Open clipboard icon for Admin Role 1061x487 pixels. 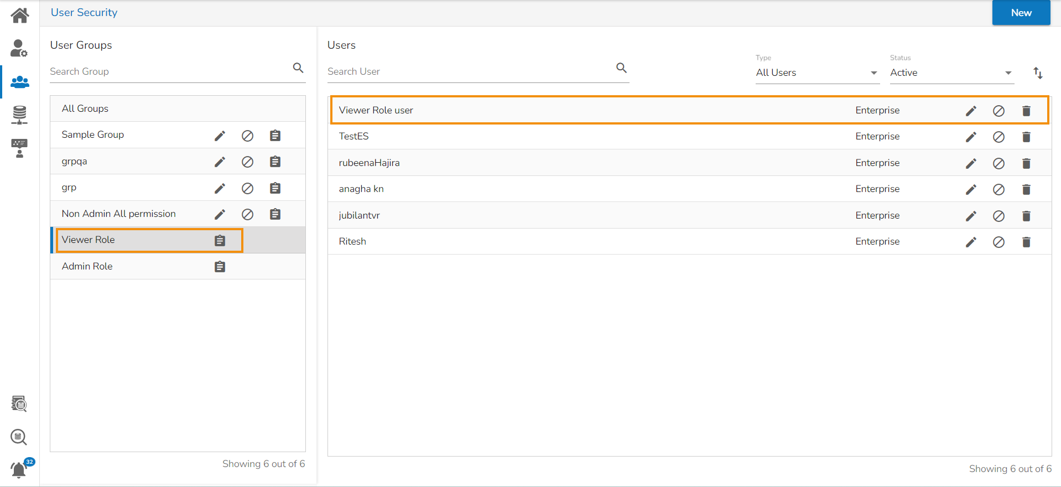(220, 267)
